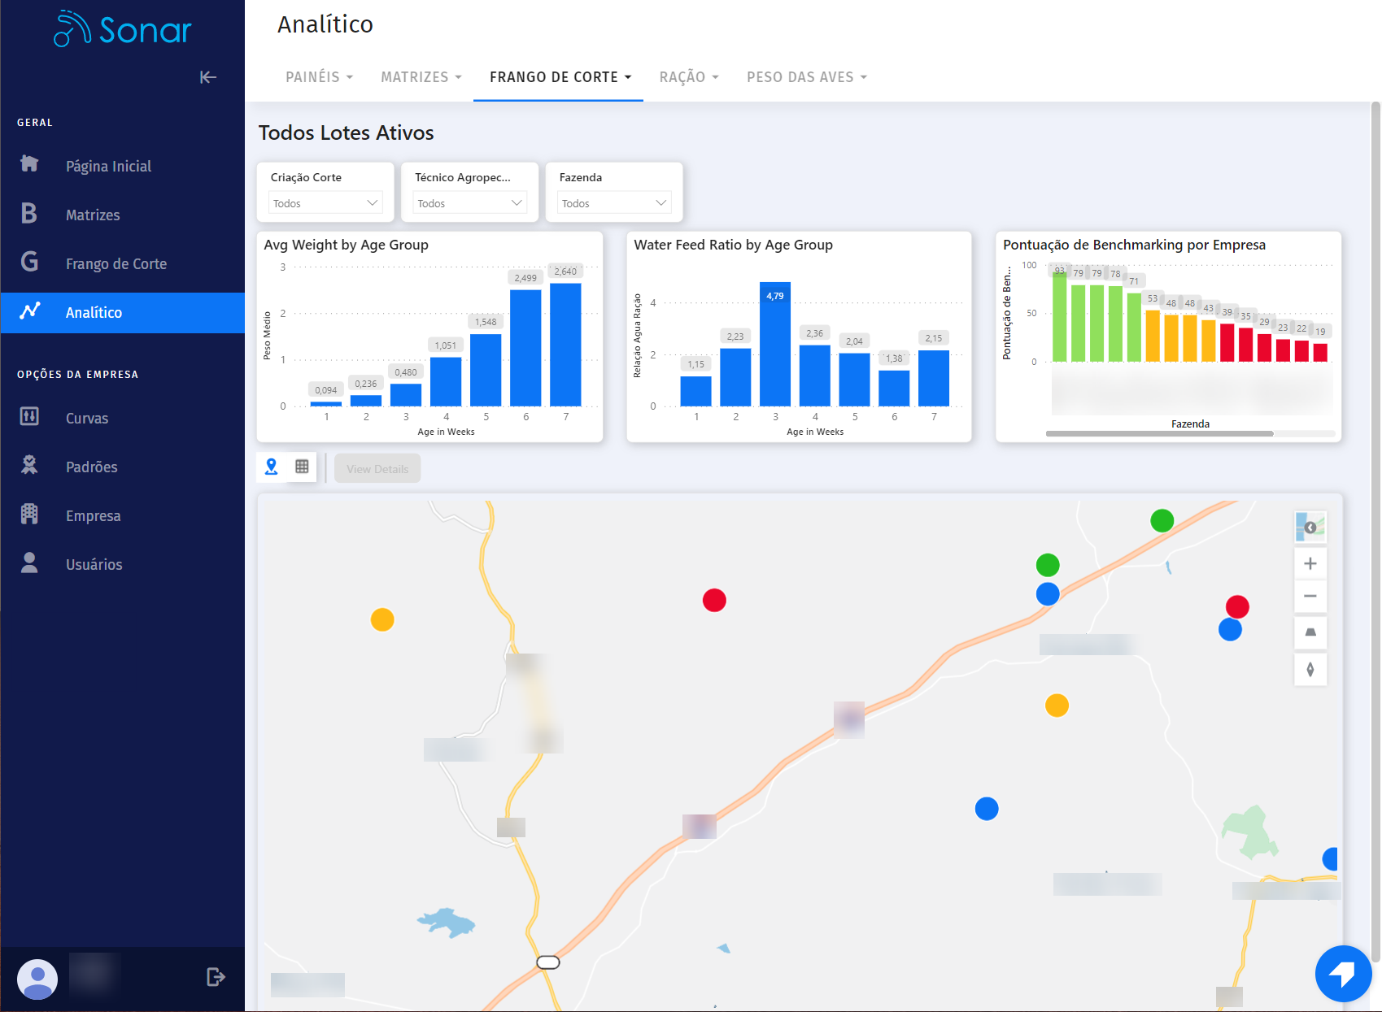Click the Todos Lotes Ativos heading
Image resolution: width=1382 pixels, height=1012 pixels.
point(347,132)
